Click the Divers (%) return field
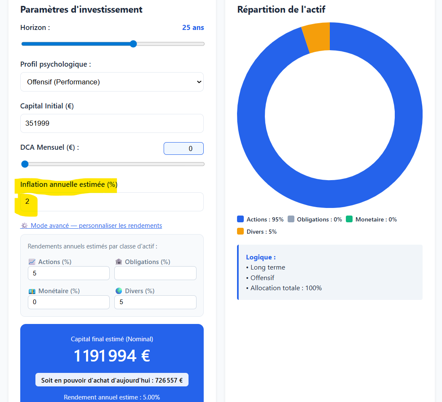 tap(155, 302)
